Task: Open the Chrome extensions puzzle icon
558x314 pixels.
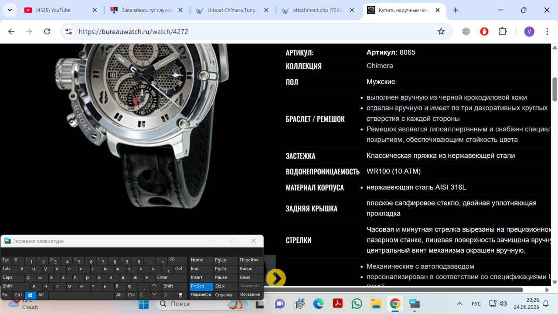Action: point(503,31)
